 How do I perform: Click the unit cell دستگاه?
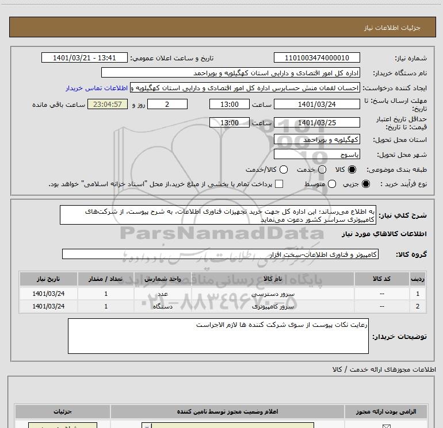tap(163, 306)
